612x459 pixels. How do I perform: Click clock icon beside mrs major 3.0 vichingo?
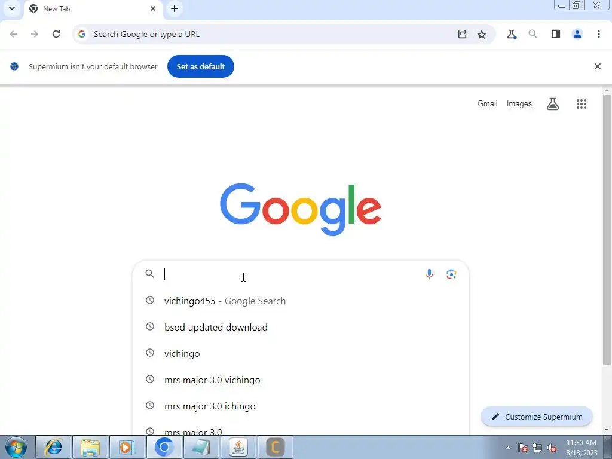click(150, 379)
